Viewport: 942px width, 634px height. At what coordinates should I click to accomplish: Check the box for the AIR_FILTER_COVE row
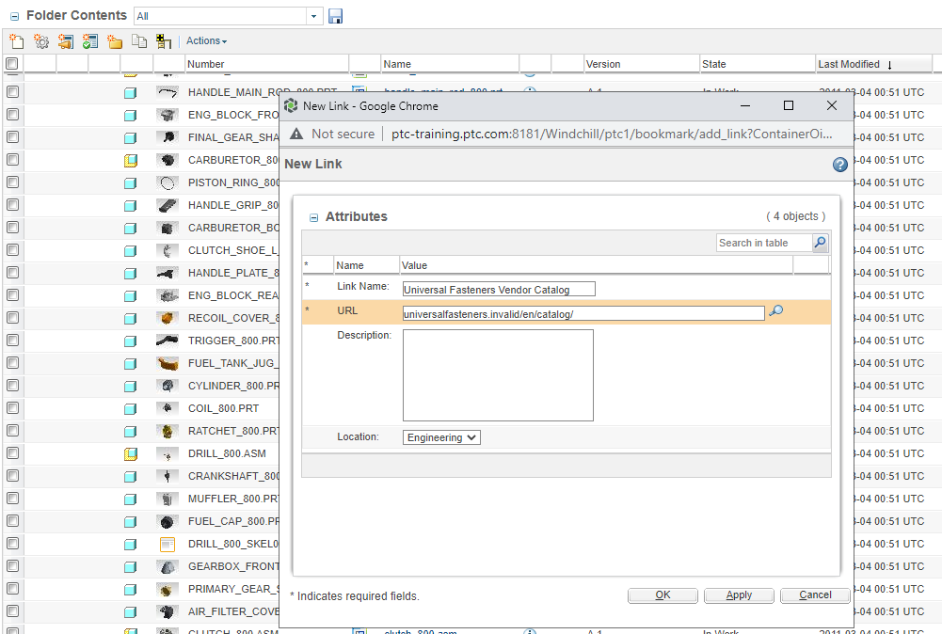tap(12, 611)
